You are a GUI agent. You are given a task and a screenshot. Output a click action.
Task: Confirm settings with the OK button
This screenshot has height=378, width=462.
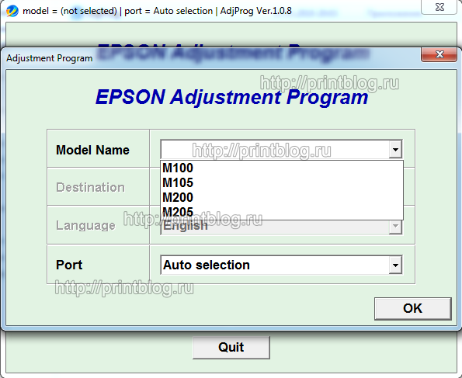(413, 308)
